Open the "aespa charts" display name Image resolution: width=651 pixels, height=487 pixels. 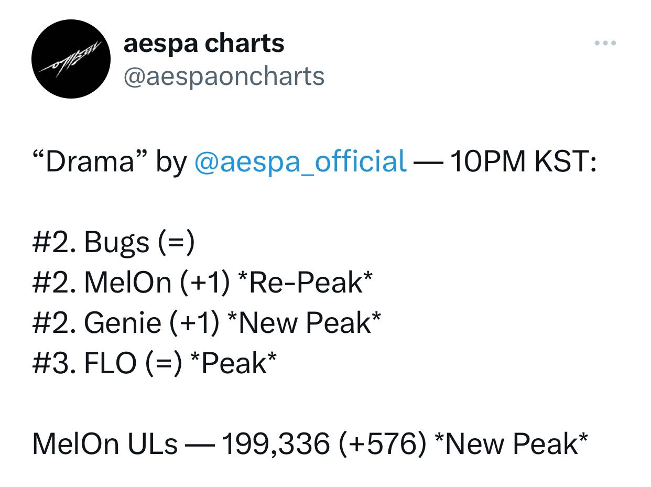point(204,43)
